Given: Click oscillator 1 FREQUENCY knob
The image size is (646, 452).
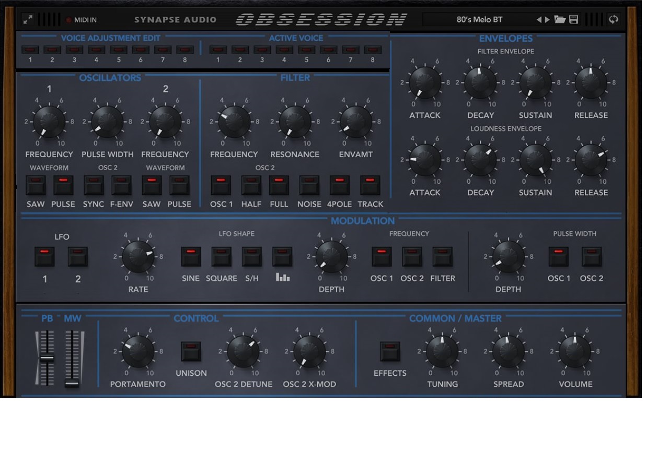Looking at the screenshot, I should click(49, 121).
